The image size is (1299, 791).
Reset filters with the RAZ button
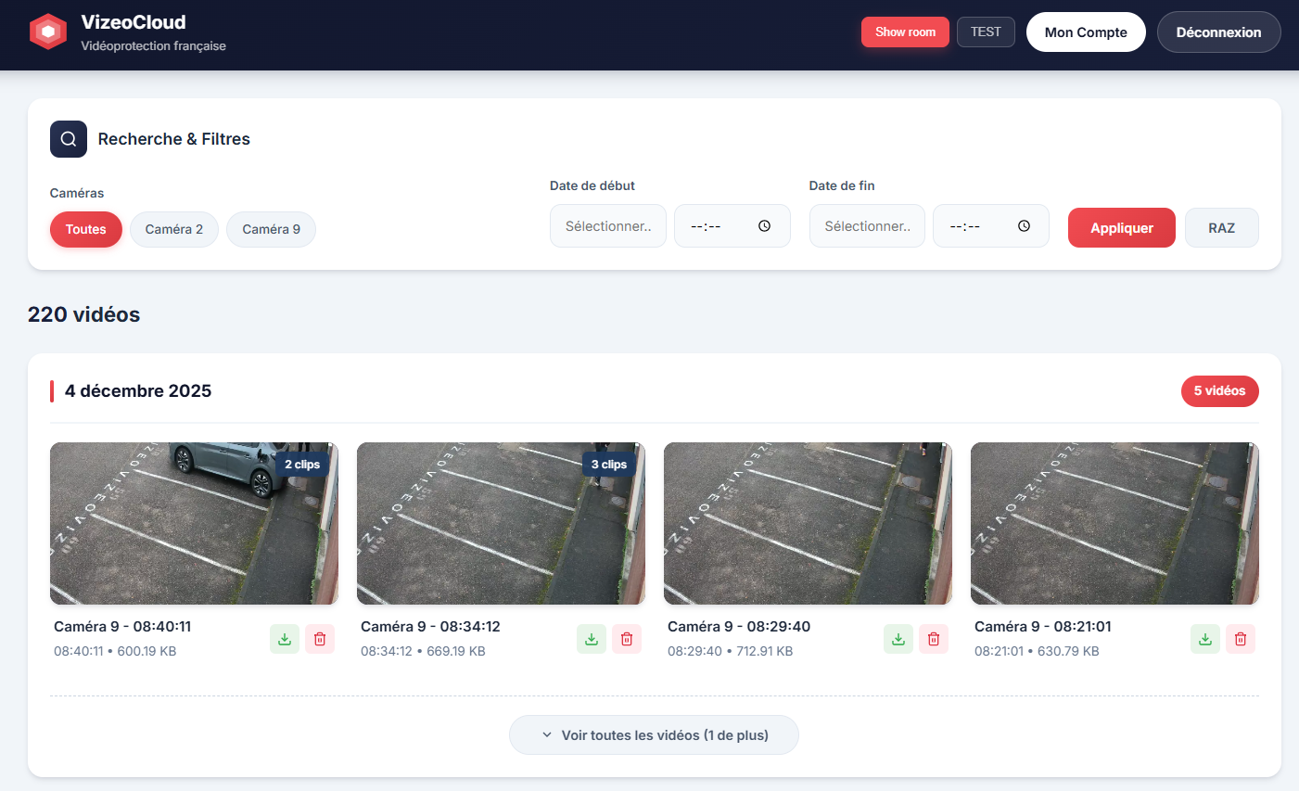click(1221, 228)
